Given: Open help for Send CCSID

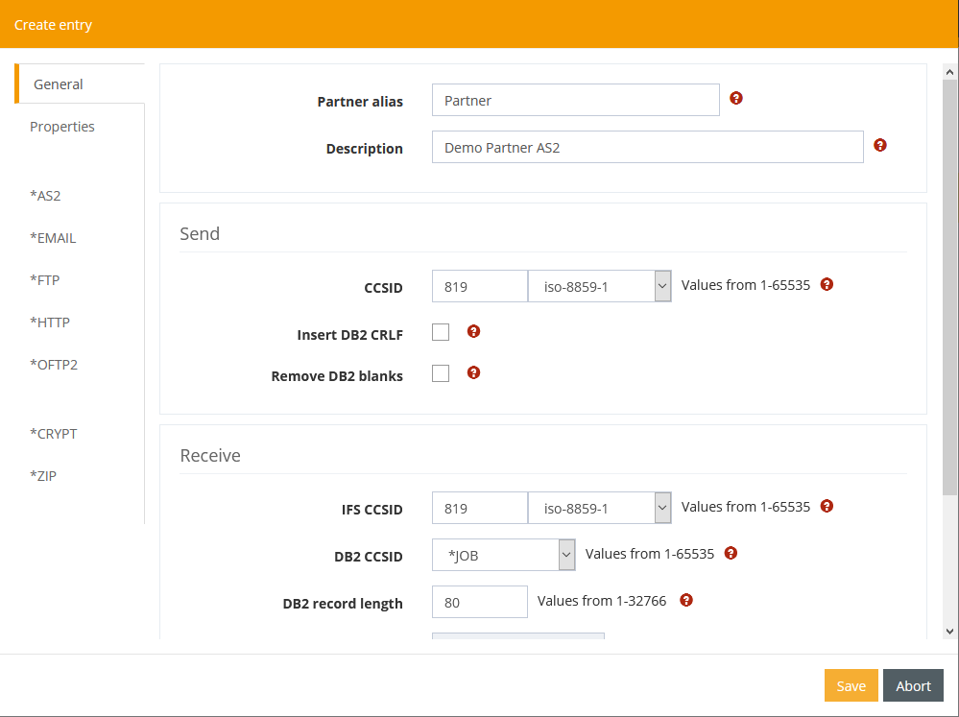Looking at the screenshot, I should (827, 284).
